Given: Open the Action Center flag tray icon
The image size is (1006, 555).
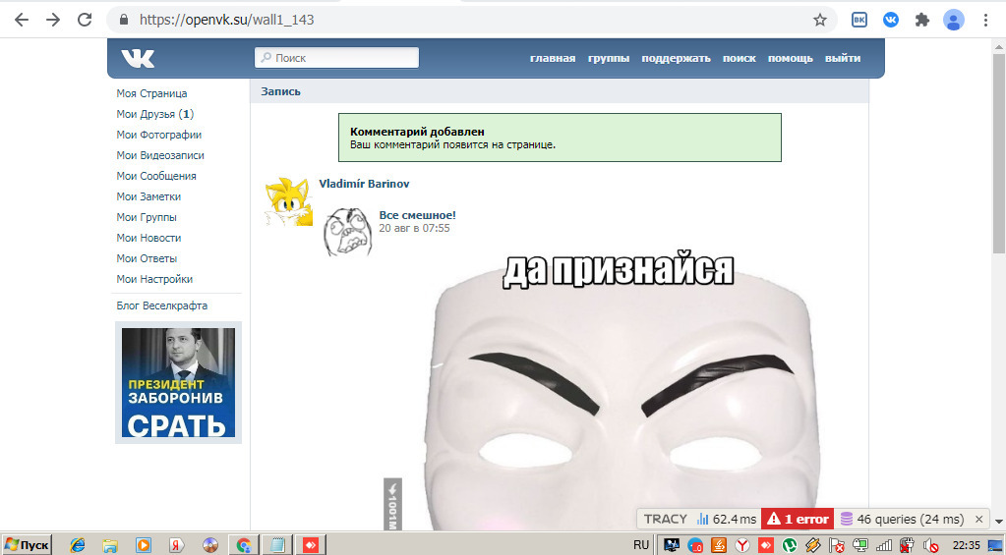Looking at the screenshot, I should (837, 545).
